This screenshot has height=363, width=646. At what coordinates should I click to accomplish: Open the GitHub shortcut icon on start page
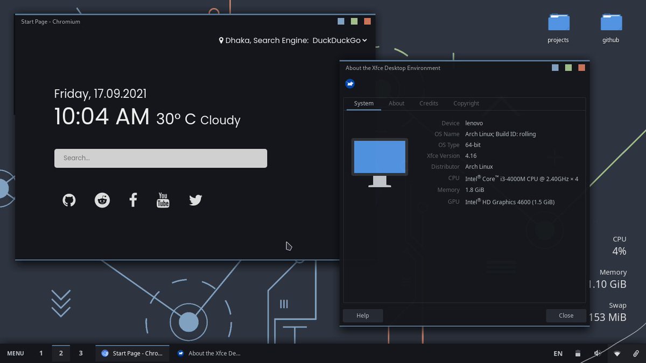(69, 201)
